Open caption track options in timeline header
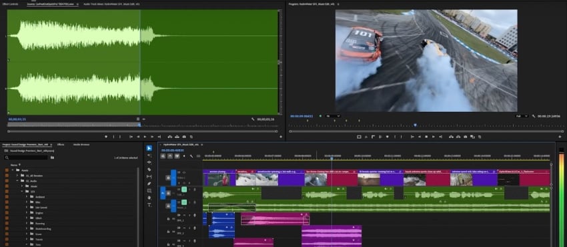The height and width of the screenshot is (247, 567). tap(198, 156)
